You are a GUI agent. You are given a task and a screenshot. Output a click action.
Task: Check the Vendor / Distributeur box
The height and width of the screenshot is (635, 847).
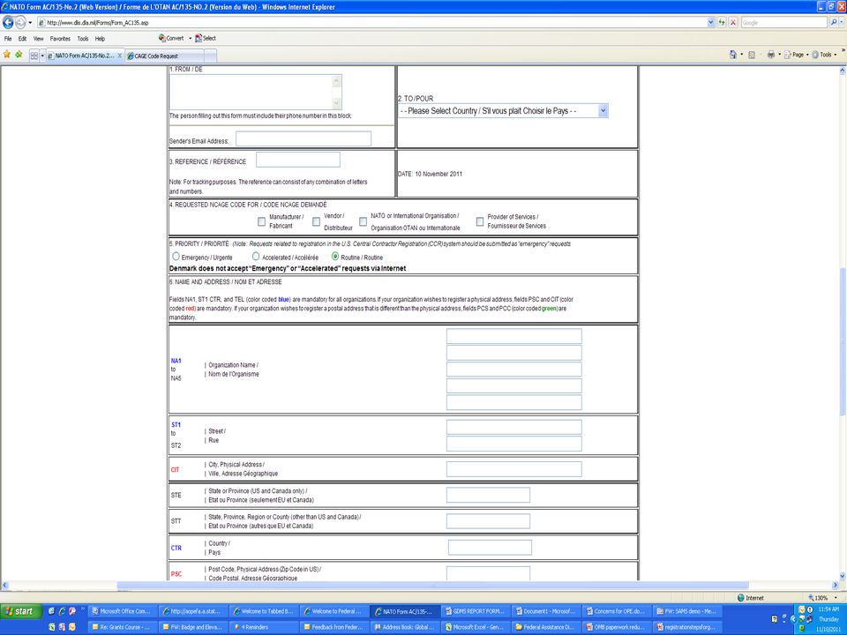tap(317, 222)
